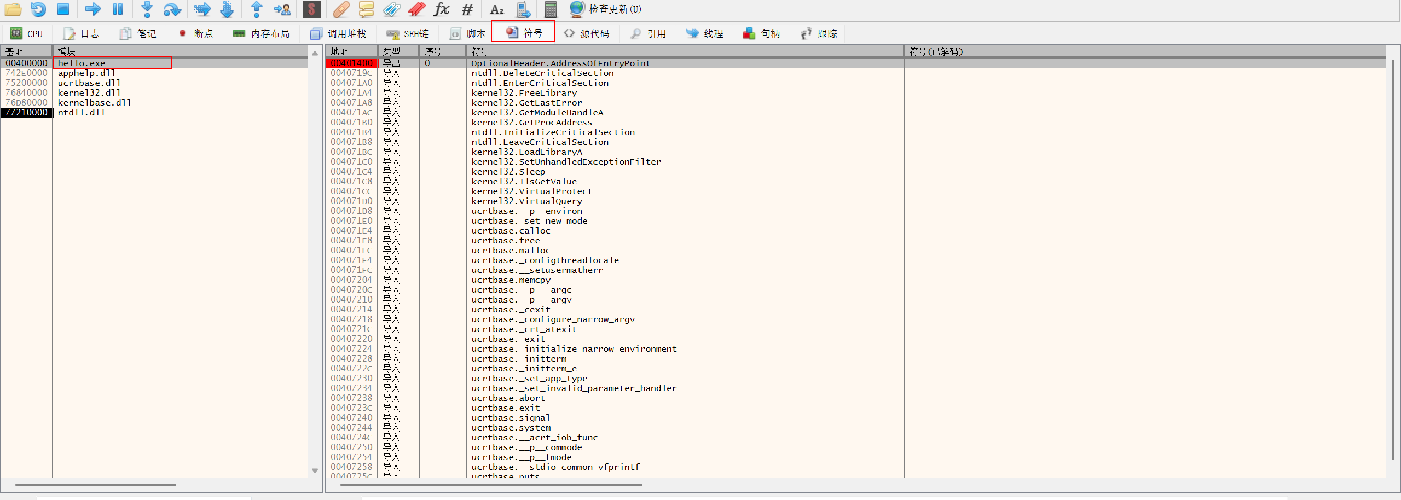Click the hash symbol toolbar icon
The height and width of the screenshot is (500, 1401).
click(x=467, y=9)
